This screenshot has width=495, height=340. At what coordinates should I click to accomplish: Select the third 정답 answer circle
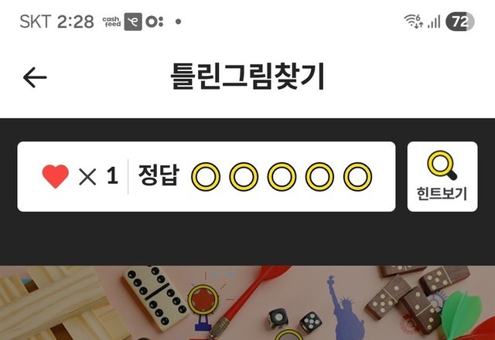click(282, 177)
